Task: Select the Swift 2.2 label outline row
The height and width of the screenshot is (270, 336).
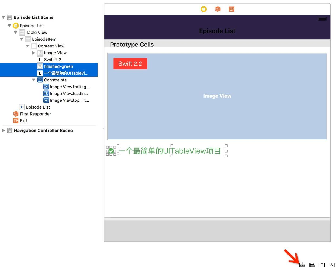Action: (53, 59)
